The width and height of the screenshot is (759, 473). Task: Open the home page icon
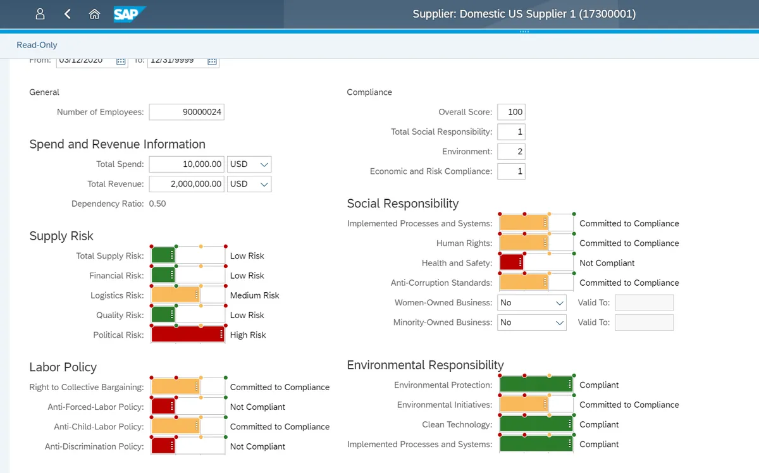(94, 14)
